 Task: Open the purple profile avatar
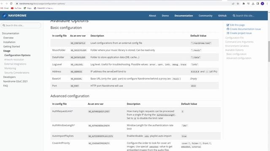pos(262,4)
